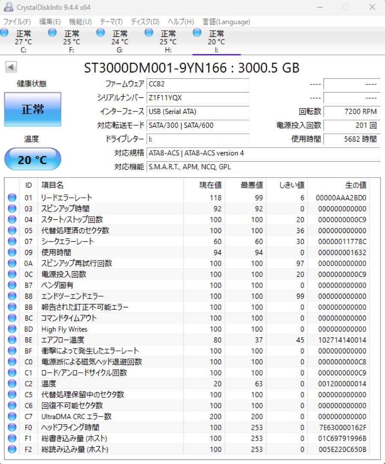Open the 編集(E) menu
385x464 pixels.
point(50,21)
